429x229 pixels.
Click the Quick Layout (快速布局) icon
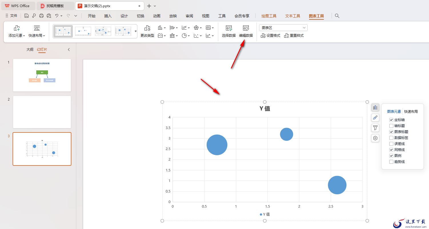37,28
